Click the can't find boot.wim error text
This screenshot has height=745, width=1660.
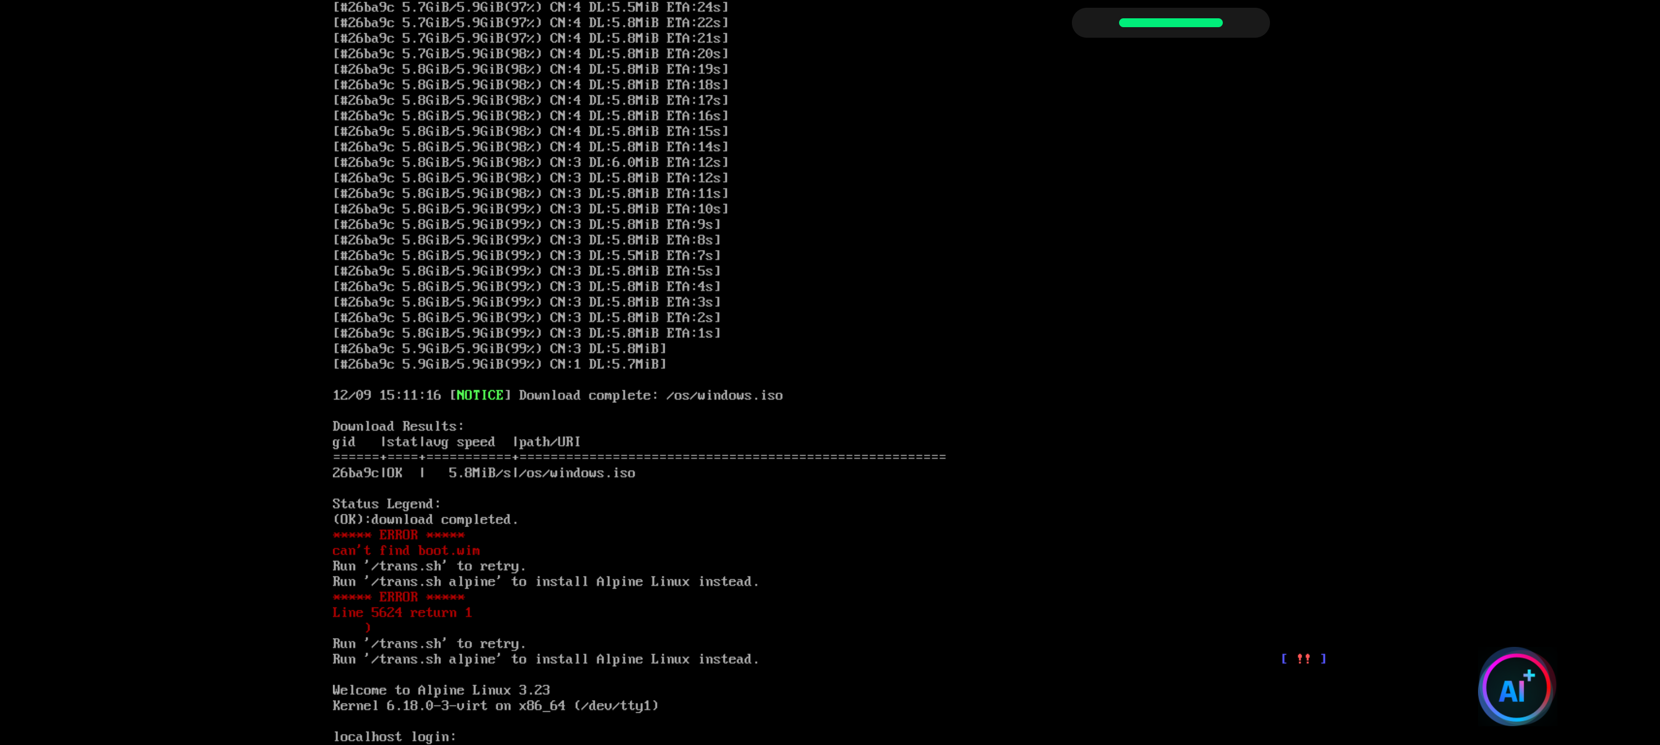pos(406,550)
